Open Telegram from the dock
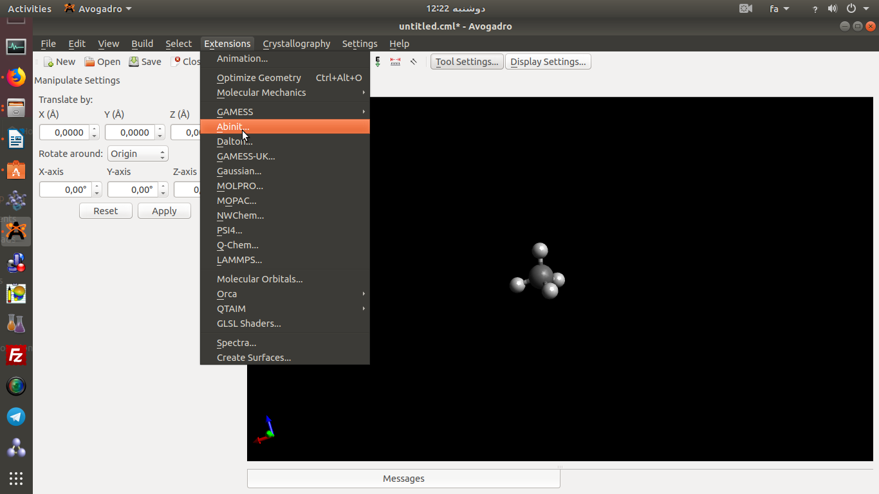This screenshot has width=879, height=494. pos(16,417)
